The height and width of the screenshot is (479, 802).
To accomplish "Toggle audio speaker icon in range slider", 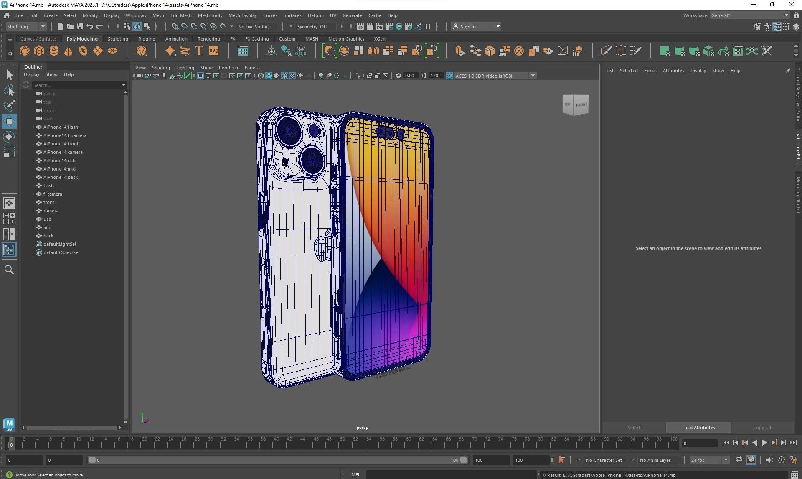I will pos(769,460).
